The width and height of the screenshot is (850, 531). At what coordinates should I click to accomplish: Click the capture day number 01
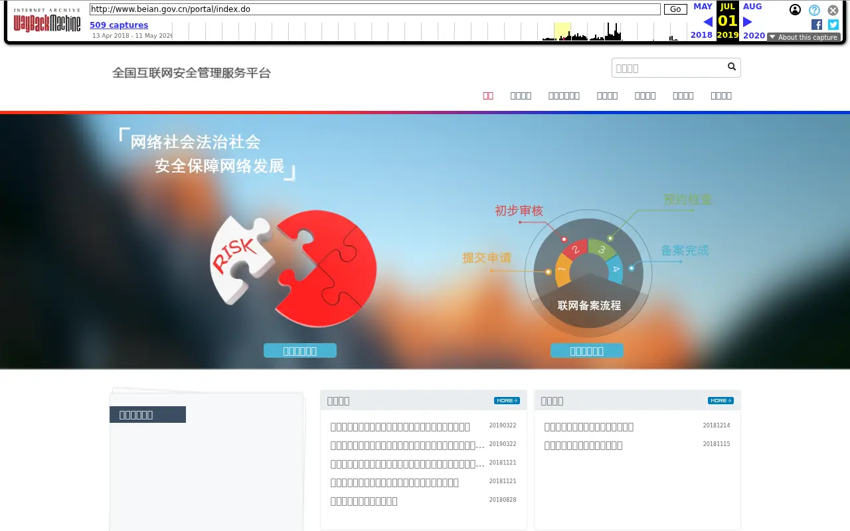pos(728,21)
